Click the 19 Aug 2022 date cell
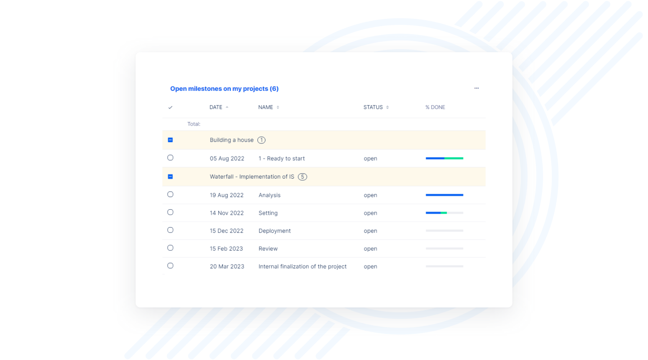 coord(226,195)
